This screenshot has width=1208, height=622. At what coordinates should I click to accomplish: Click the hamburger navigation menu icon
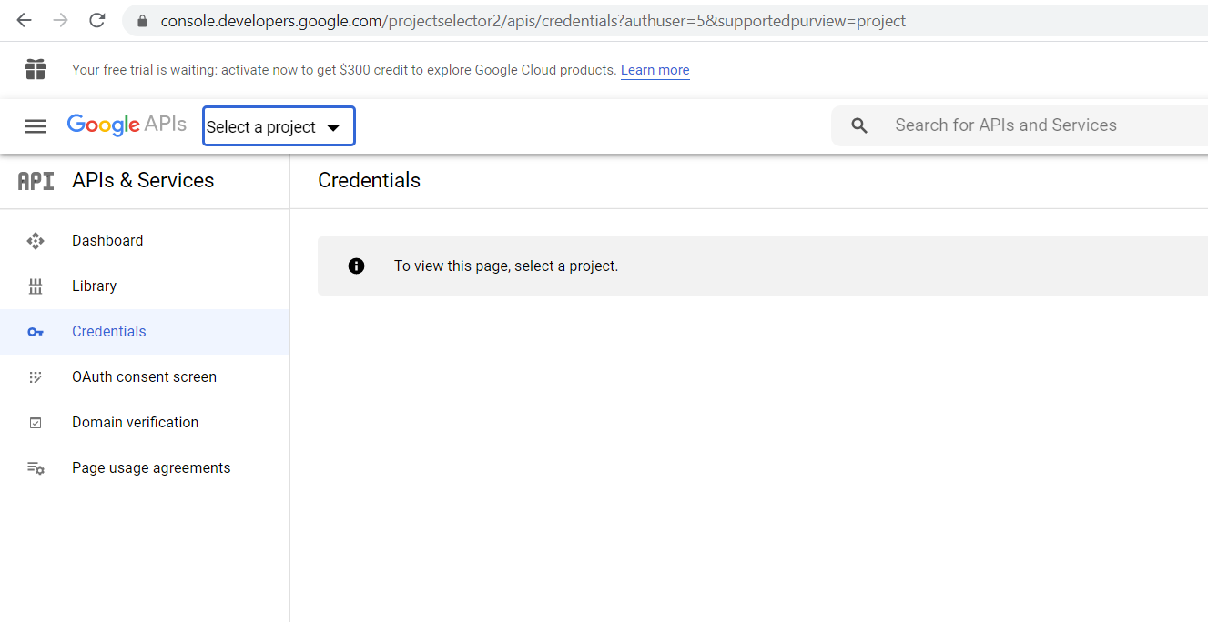[36, 126]
